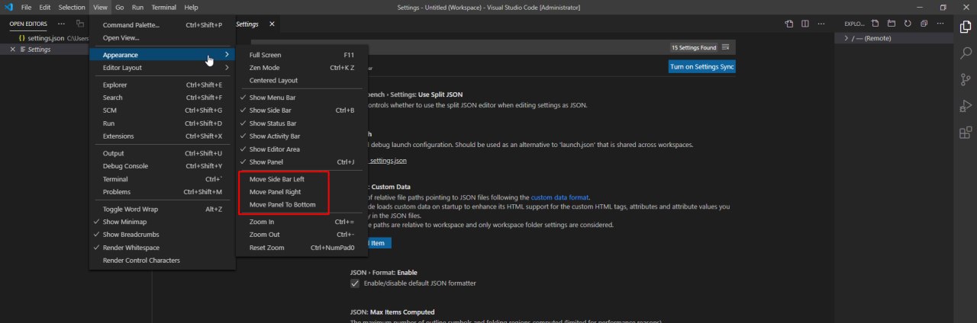Open the custom data format link
This screenshot has width=977, height=323.
click(559, 197)
